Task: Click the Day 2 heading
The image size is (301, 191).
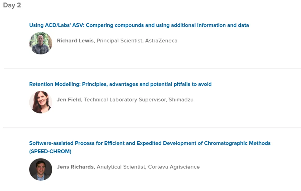Action: [12, 5]
